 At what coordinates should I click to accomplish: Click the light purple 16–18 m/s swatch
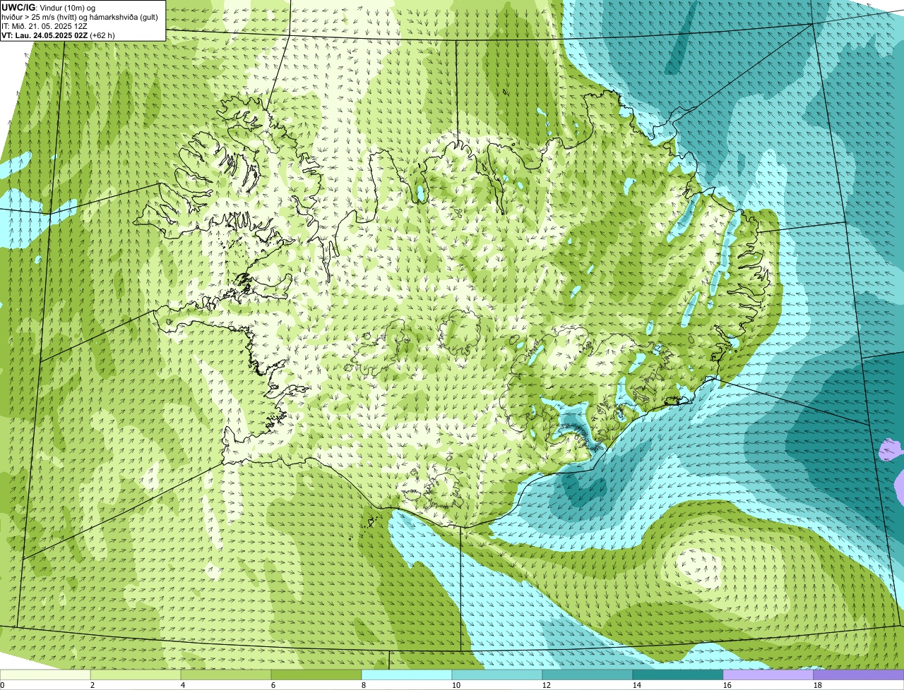[768, 674]
